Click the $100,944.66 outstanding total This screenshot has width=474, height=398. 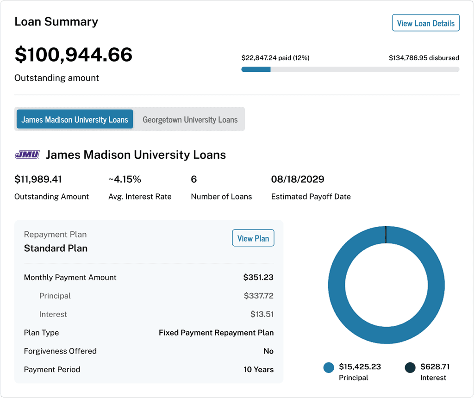click(x=74, y=55)
